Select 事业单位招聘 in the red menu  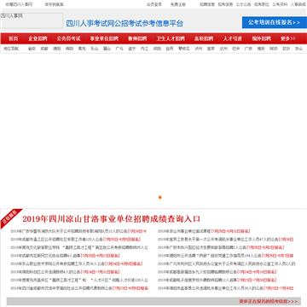click(104, 38)
